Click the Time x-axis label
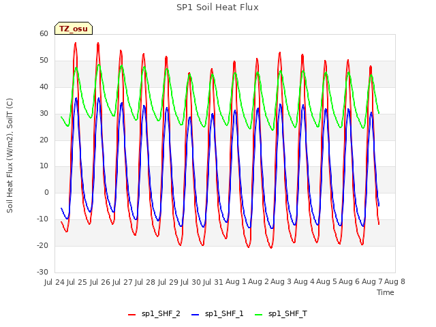The width and height of the screenshot is (436, 327). pos(386,292)
